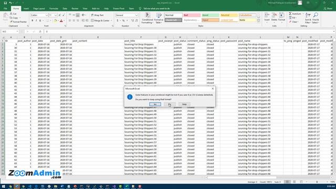Click Align Left icon
336x189 pixels.
[70, 20]
